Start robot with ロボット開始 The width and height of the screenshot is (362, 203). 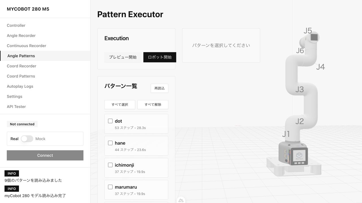[x=160, y=57]
